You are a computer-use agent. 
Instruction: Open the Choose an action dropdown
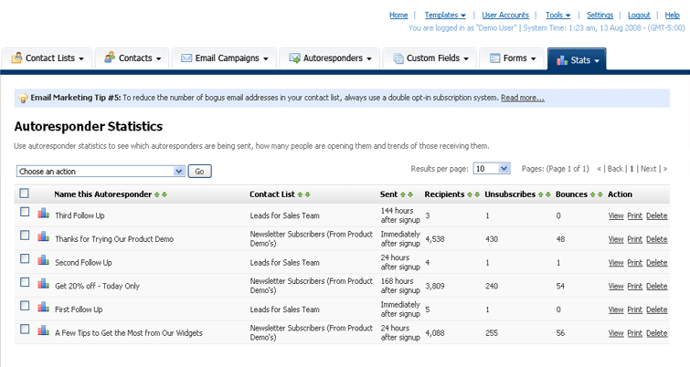101,171
